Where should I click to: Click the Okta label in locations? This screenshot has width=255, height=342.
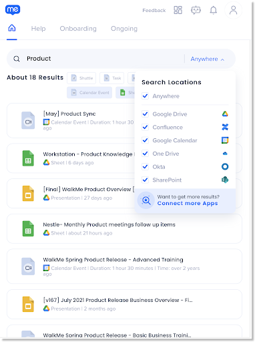tap(159, 167)
